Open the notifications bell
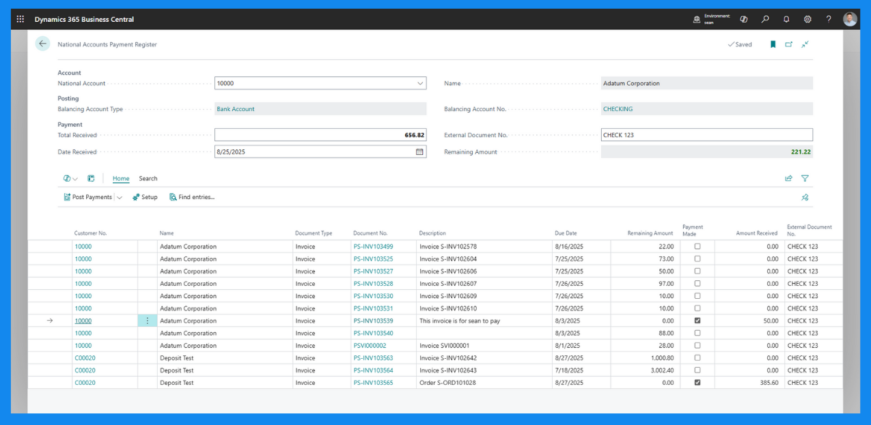 [786, 19]
